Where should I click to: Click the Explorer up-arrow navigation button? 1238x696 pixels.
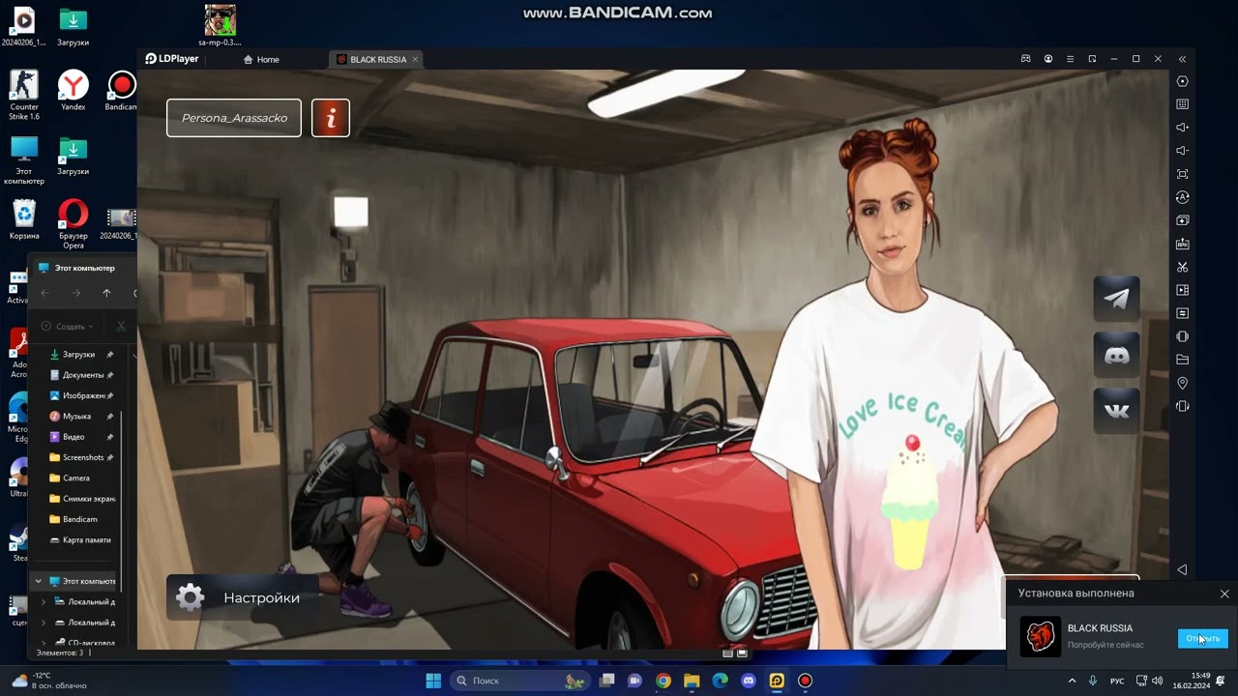coord(106,293)
